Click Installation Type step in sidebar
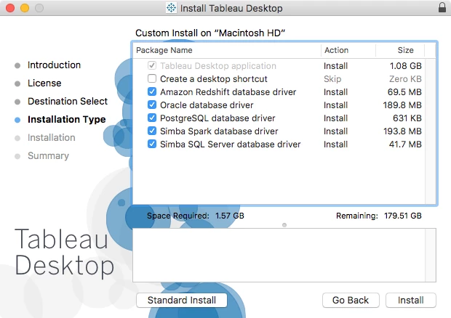The height and width of the screenshot is (318, 451). (x=66, y=119)
